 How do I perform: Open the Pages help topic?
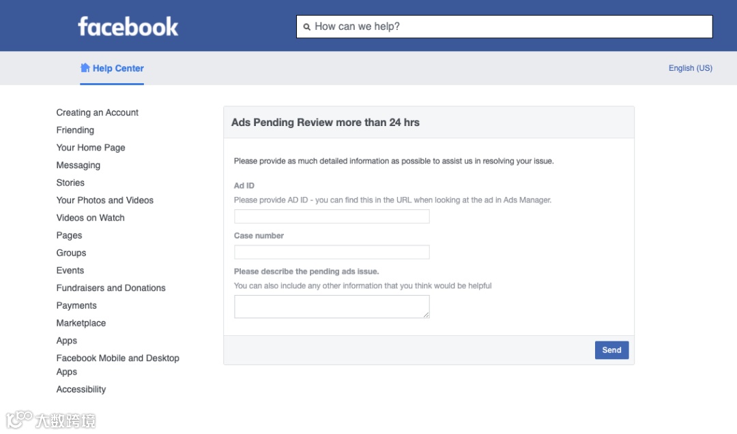[x=69, y=236]
